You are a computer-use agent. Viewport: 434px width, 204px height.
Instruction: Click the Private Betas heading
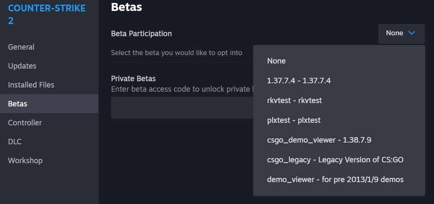[x=133, y=79]
